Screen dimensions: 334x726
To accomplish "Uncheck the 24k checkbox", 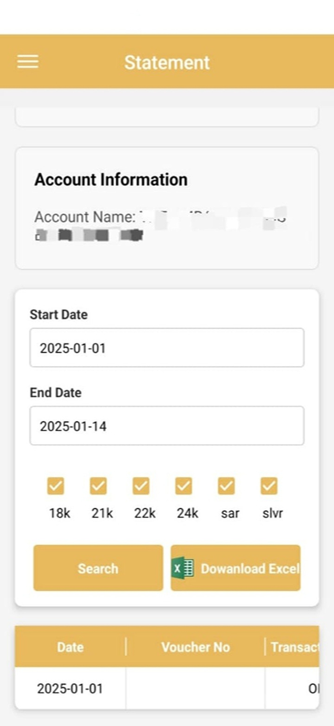I will click(x=184, y=486).
